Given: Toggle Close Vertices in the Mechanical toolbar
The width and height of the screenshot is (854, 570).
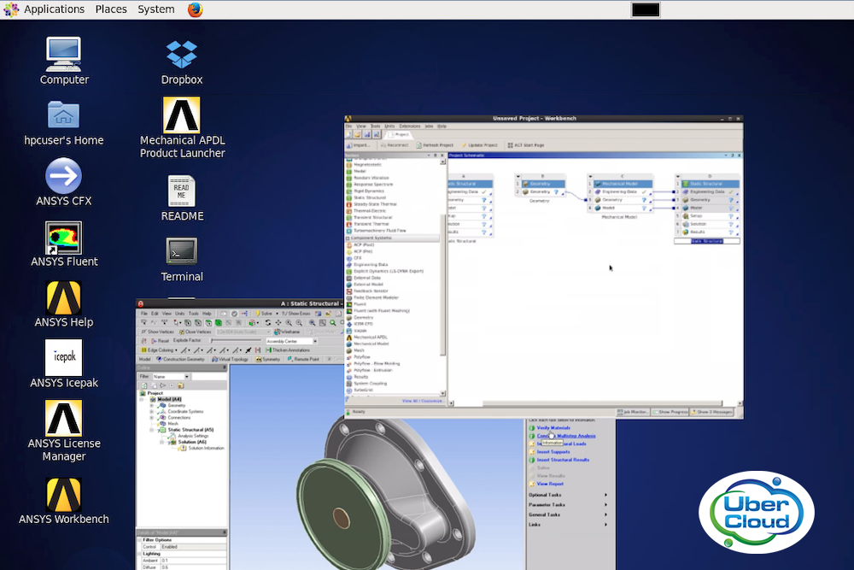Looking at the screenshot, I should [x=196, y=332].
